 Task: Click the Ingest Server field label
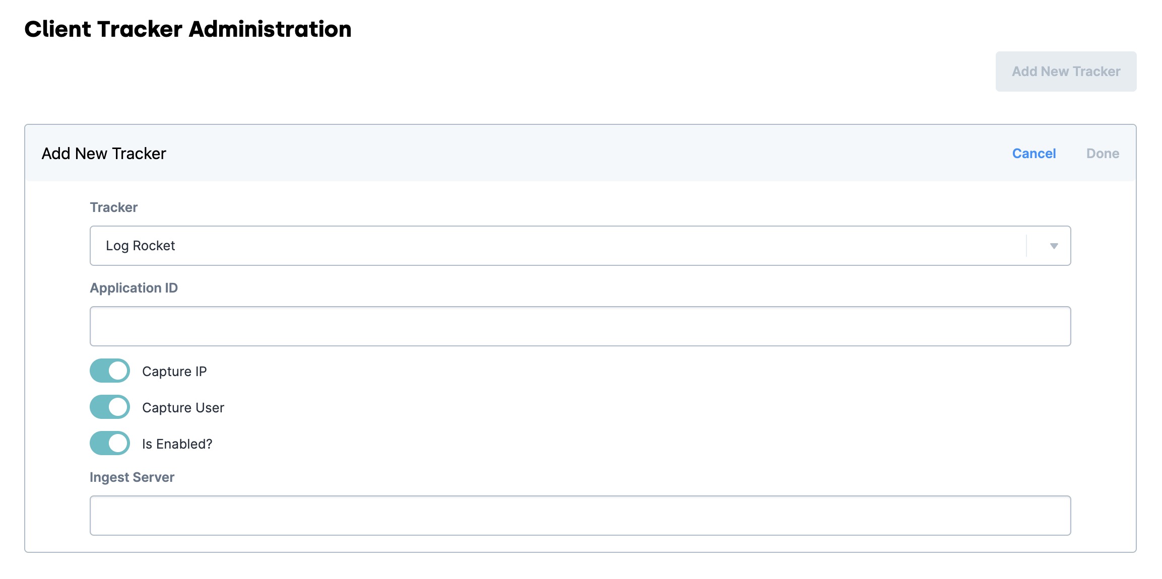(x=132, y=477)
